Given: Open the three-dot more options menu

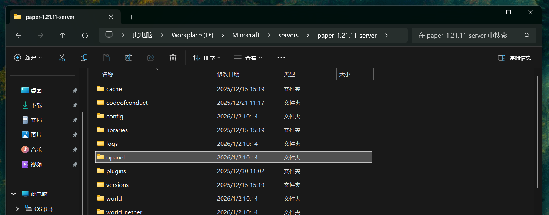Looking at the screenshot, I should pos(281,58).
